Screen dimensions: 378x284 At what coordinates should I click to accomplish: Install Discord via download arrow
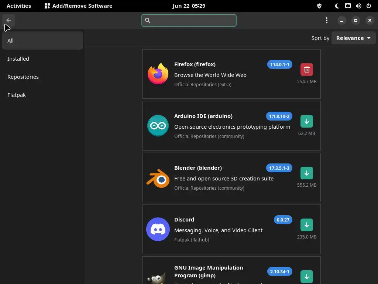(307, 225)
